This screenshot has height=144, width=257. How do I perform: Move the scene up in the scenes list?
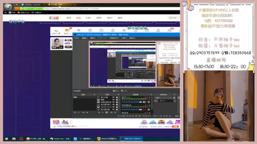[x=83, y=113]
